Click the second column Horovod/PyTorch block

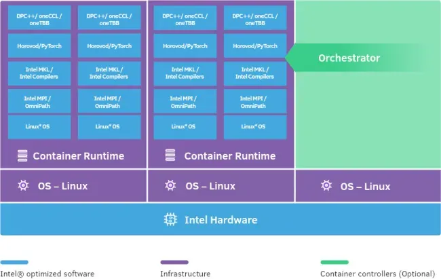[109, 46]
